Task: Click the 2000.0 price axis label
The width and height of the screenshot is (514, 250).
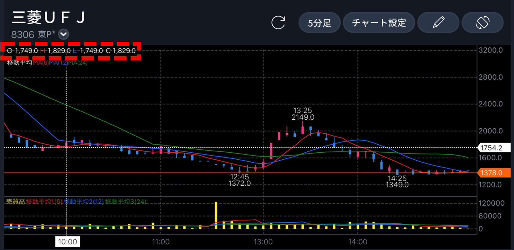Action: pos(491,131)
